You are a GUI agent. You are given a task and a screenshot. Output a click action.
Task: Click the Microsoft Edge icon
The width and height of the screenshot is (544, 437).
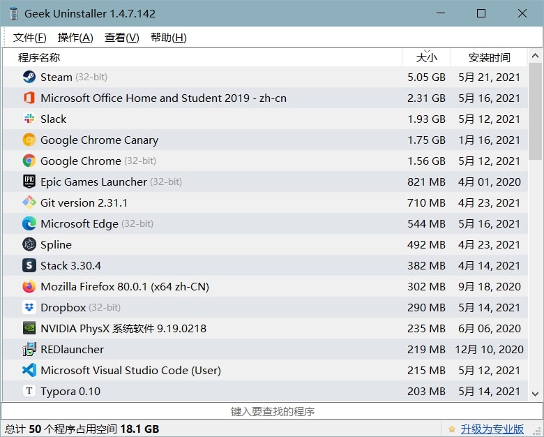coord(29,223)
